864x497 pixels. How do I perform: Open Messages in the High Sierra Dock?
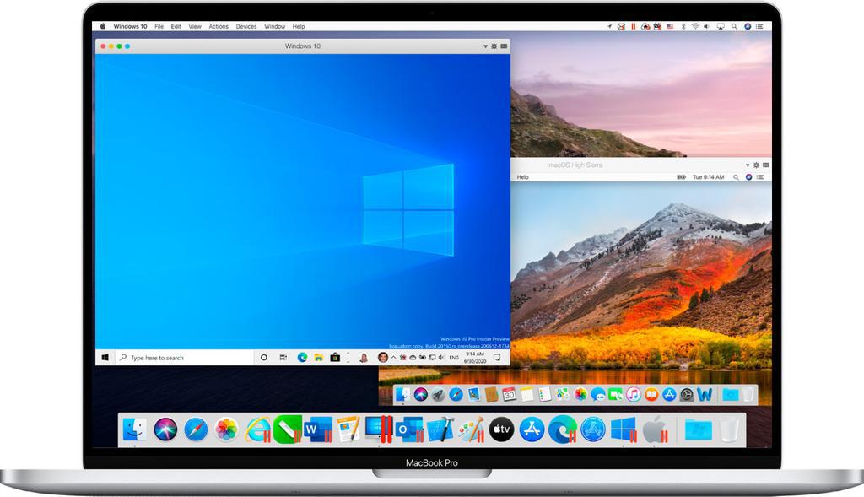click(598, 395)
